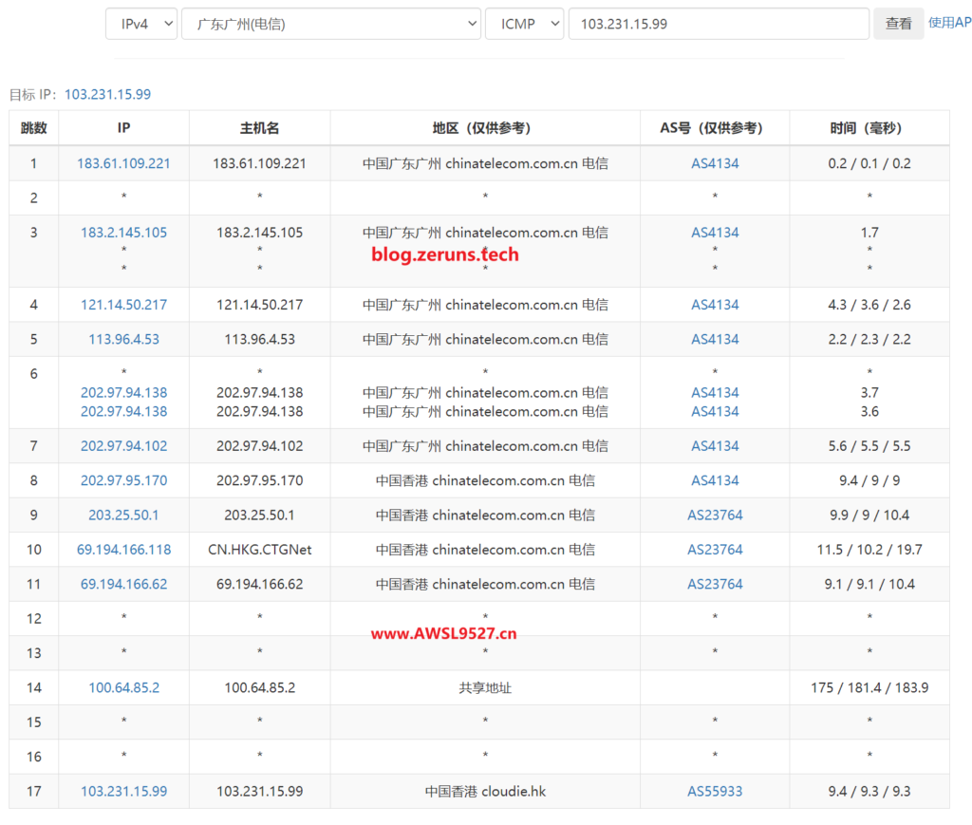Open AS4134 link in hop 4 row
The height and width of the screenshot is (825, 972).
click(x=715, y=305)
